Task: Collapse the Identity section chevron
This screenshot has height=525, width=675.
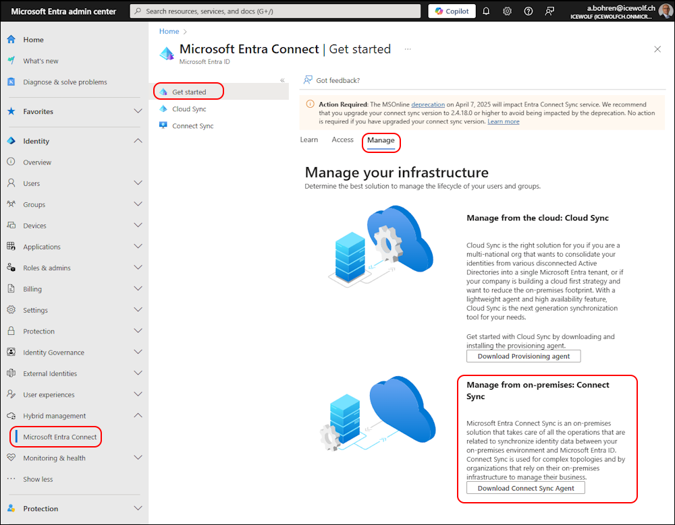Action: click(x=138, y=141)
